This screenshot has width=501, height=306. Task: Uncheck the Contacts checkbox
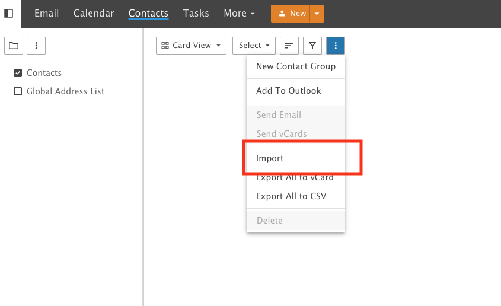18,73
